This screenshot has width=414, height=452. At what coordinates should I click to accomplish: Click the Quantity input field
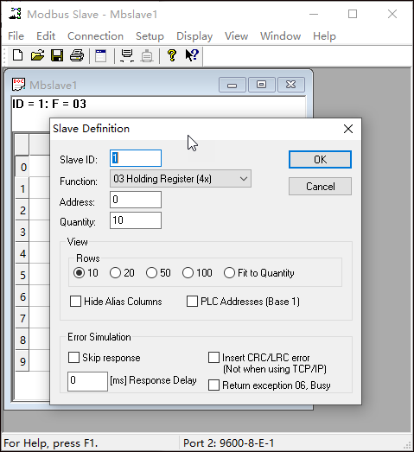[x=136, y=220]
